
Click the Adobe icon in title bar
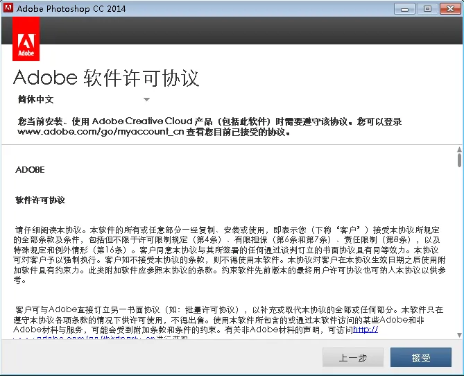point(8,8)
